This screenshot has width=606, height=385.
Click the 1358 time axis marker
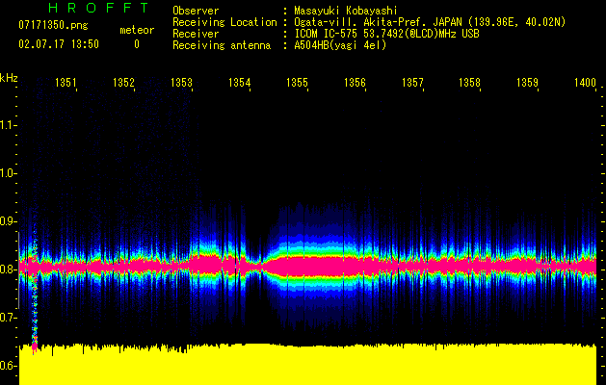click(x=469, y=82)
